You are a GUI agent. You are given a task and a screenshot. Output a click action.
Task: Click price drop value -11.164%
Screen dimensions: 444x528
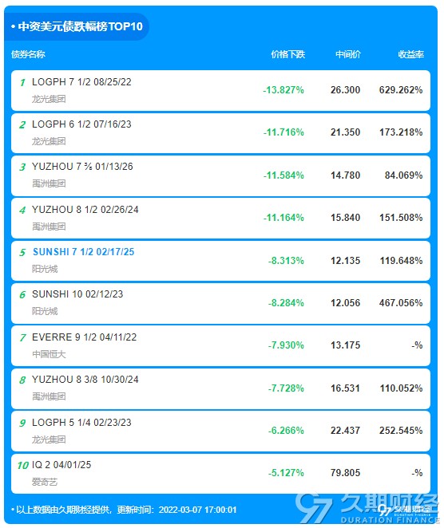(x=283, y=218)
